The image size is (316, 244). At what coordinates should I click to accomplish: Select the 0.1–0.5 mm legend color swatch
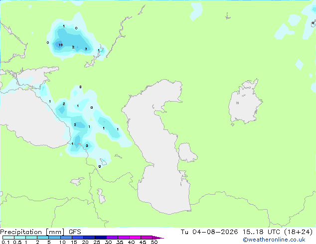(x=8, y=238)
